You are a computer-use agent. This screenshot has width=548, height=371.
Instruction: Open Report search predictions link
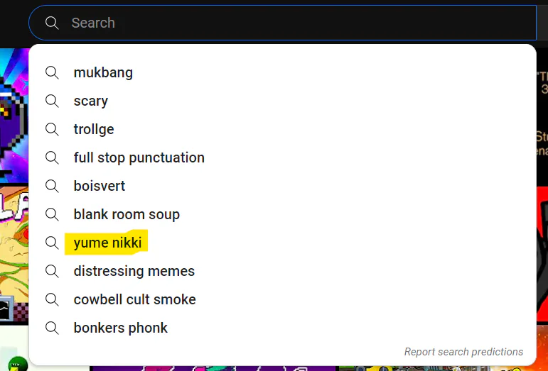(463, 352)
